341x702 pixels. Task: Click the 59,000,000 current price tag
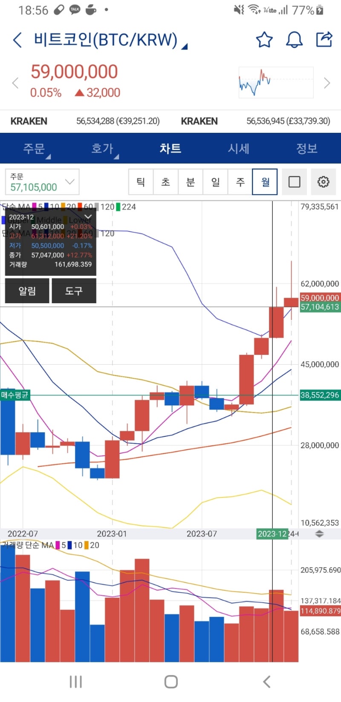(320, 298)
